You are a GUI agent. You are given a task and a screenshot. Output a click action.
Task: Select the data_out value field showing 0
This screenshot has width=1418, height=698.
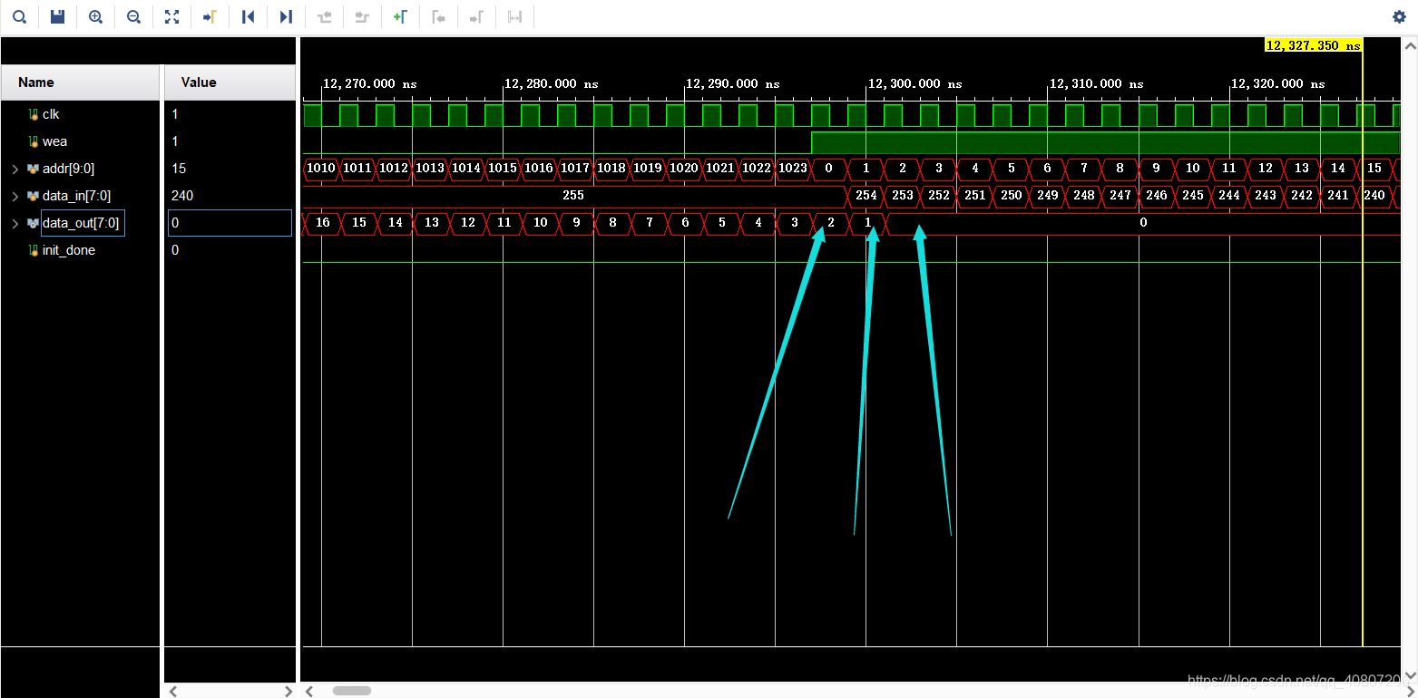[x=229, y=222]
